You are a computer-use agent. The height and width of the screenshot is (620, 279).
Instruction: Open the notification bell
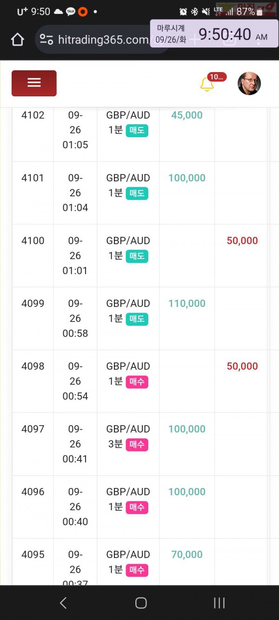click(x=207, y=84)
